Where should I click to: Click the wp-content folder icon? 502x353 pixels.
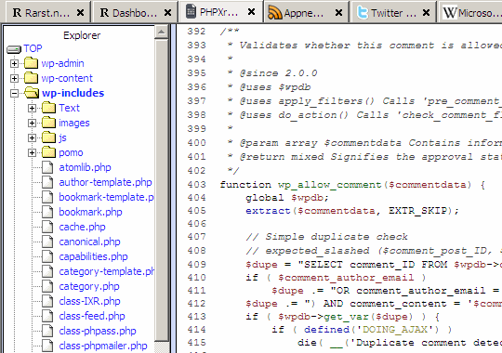pos(31,78)
